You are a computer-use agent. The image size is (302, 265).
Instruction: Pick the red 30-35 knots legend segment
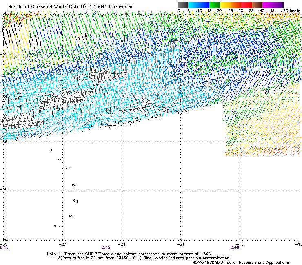(246, 5)
